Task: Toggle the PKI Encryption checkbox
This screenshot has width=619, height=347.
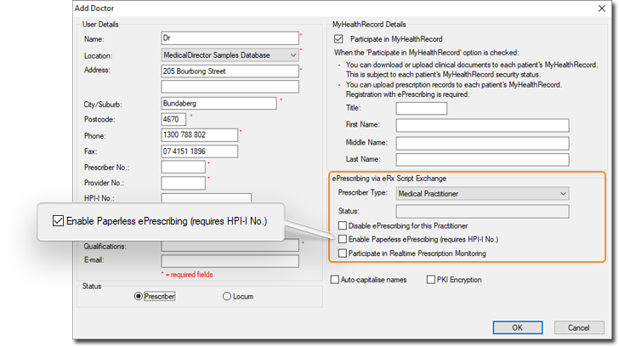Action: [x=431, y=280]
